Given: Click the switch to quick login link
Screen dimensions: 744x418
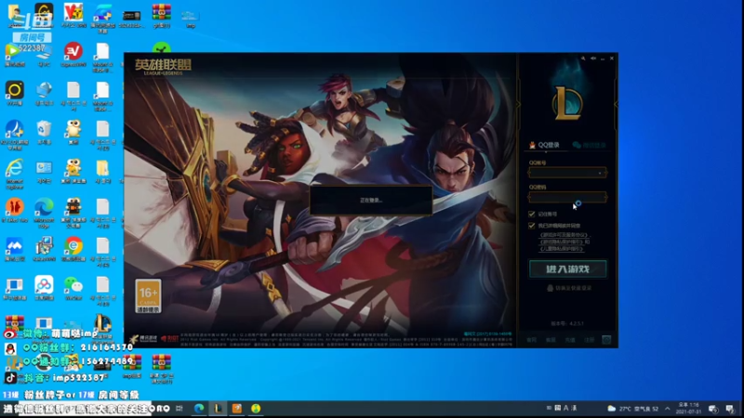Looking at the screenshot, I should coord(569,288).
